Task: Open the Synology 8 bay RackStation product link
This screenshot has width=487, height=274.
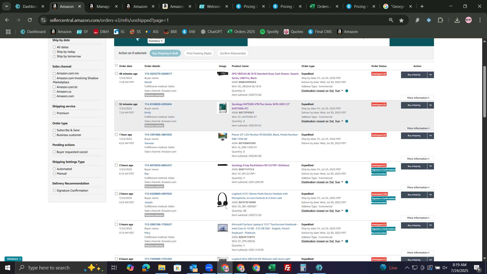Action: (x=260, y=165)
